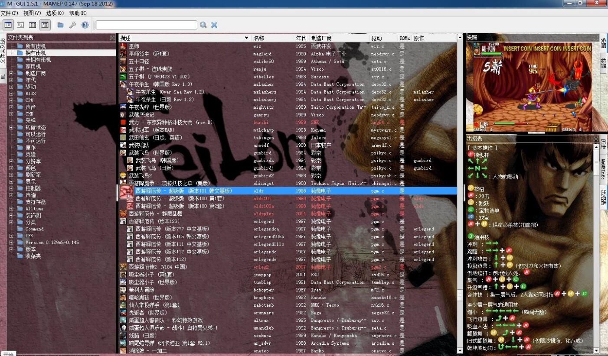Sort by the 名称 column header
Viewport: 608px width, 356px height.
click(x=274, y=38)
